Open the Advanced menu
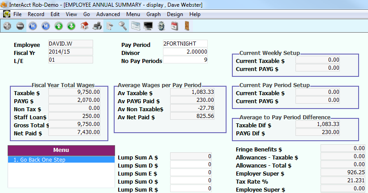Viewport: 368px width, 193px height. [108, 14]
